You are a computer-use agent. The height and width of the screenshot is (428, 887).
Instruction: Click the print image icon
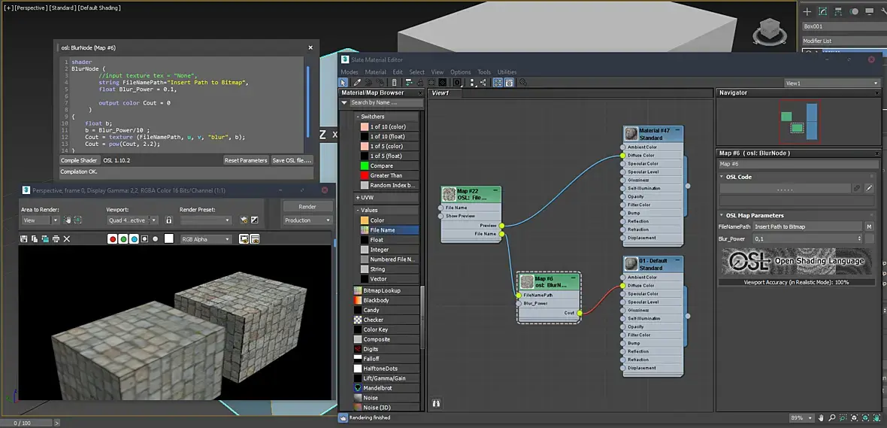tap(56, 239)
